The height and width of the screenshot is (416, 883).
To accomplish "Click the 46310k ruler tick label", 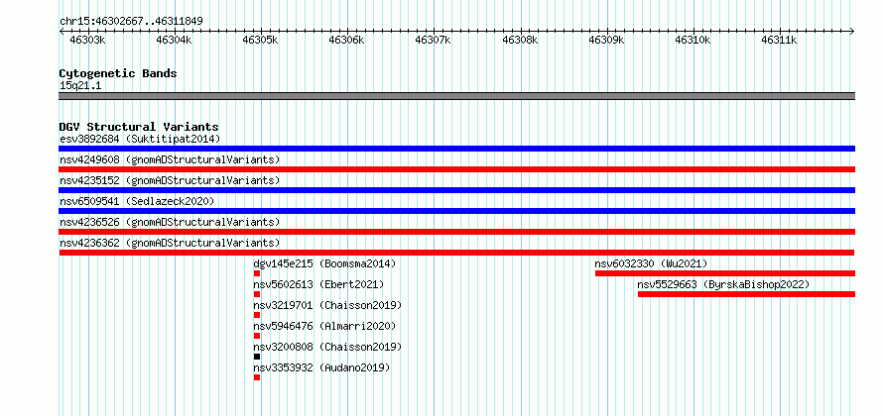I will [x=694, y=41].
